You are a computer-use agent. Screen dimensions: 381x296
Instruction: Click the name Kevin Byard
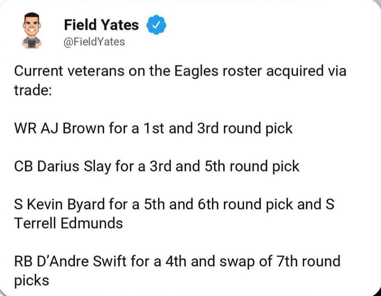[x=66, y=204]
